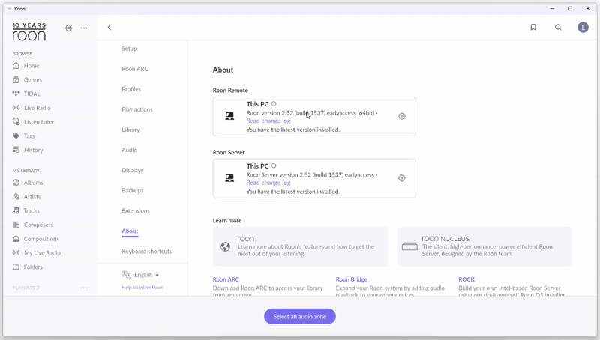The height and width of the screenshot is (340, 600).
Task: Open the Displays settings tab
Action: point(133,170)
